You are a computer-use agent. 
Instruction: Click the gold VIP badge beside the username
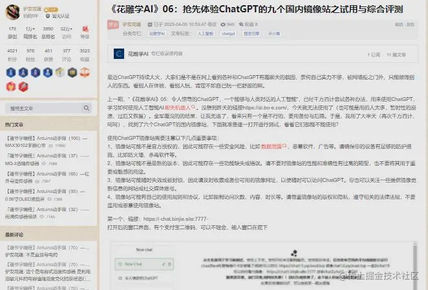click(51, 9)
